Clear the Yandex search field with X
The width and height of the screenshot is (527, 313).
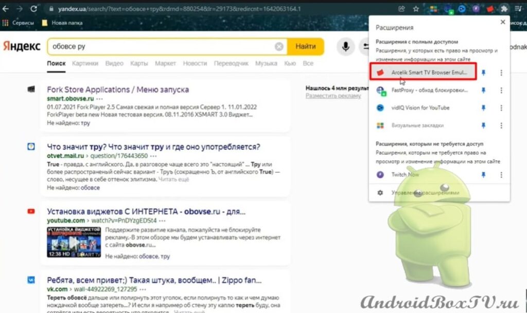tap(279, 47)
